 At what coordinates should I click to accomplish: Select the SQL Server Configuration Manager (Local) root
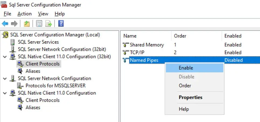click(x=55, y=35)
